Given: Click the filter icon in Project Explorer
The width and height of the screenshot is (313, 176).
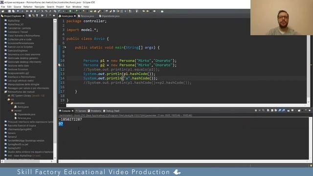Looking at the screenshot, I should pyautogui.click(x=37, y=16).
